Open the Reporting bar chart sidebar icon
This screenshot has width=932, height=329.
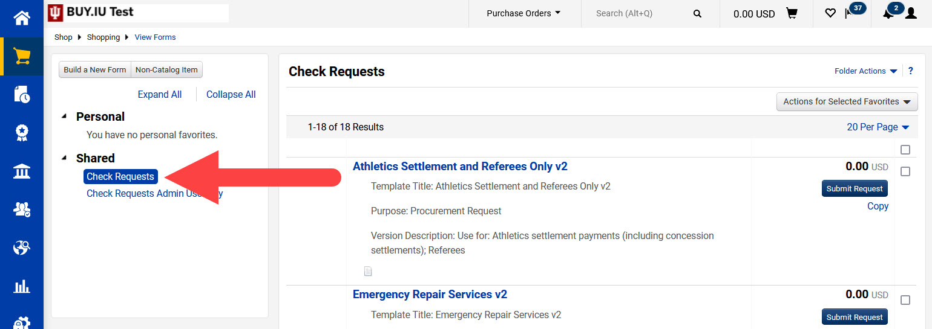click(x=22, y=286)
